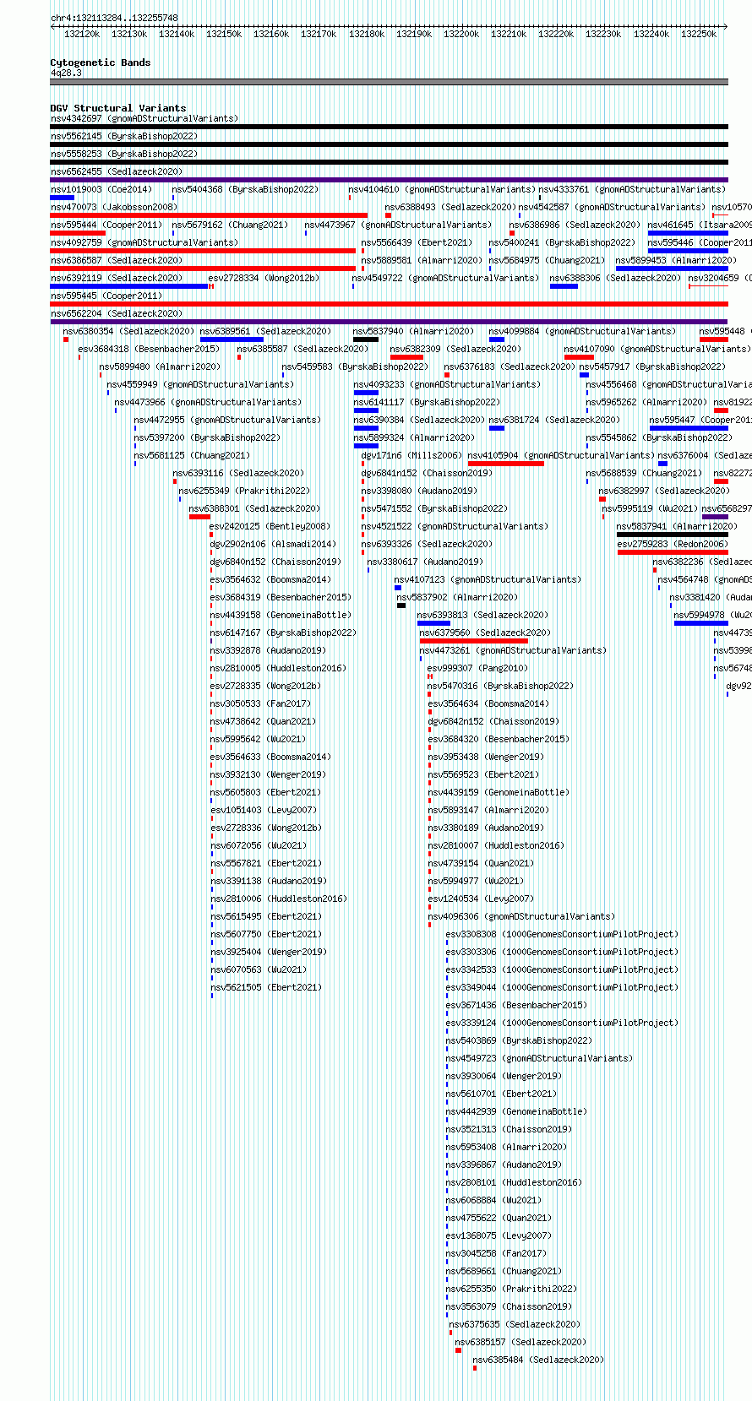The height and width of the screenshot is (1401, 752).
Task: Click nsv6562204 Sedlazeck2020 label
Action: click(x=117, y=313)
